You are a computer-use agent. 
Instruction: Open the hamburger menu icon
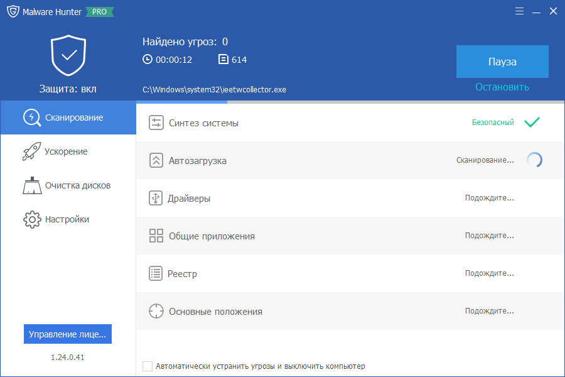click(519, 11)
